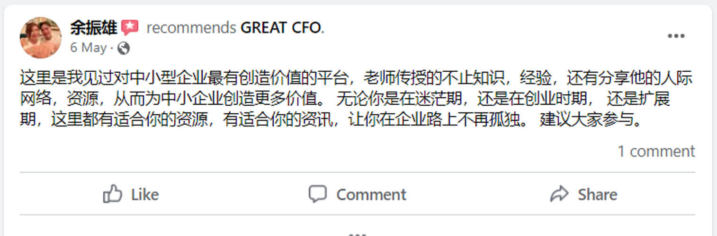This screenshot has width=717, height=236.
Task: Open the GREAT CFO page link
Action: (x=281, y=28)
